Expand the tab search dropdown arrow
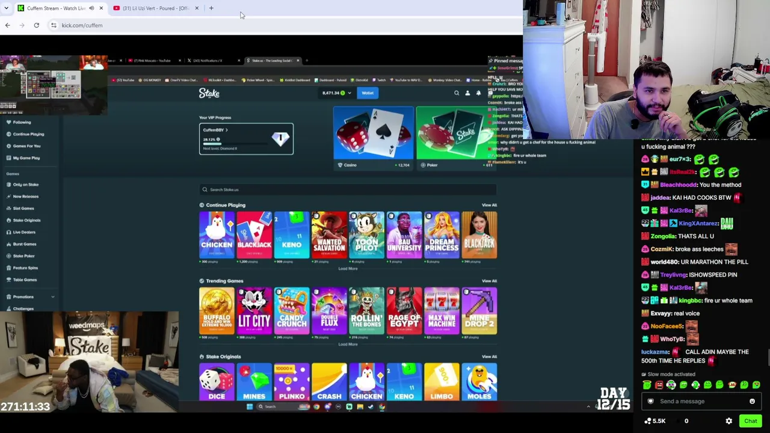770x433 pixels. [x=6, y=8]
